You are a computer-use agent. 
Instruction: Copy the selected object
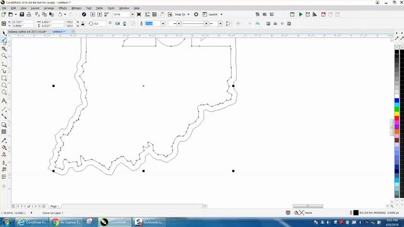coord(44,15)
